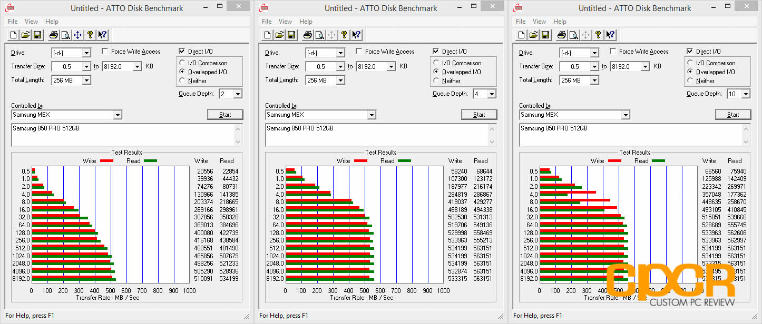This screenshot has width=762, height=324.
Task: Enable Force Write Access in middle window
Action: pos(359,52)
